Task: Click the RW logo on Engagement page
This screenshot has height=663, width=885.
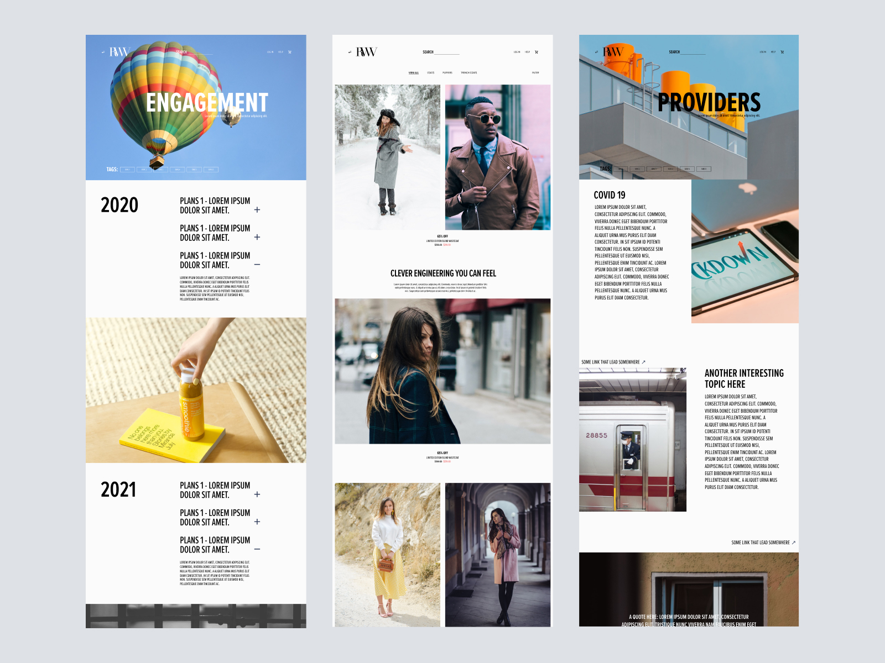Action: coord(119,52)
